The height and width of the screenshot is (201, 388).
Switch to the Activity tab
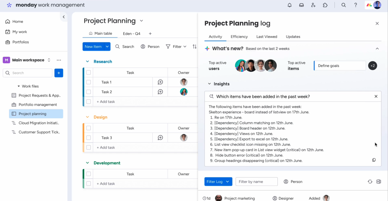(215, 36)
